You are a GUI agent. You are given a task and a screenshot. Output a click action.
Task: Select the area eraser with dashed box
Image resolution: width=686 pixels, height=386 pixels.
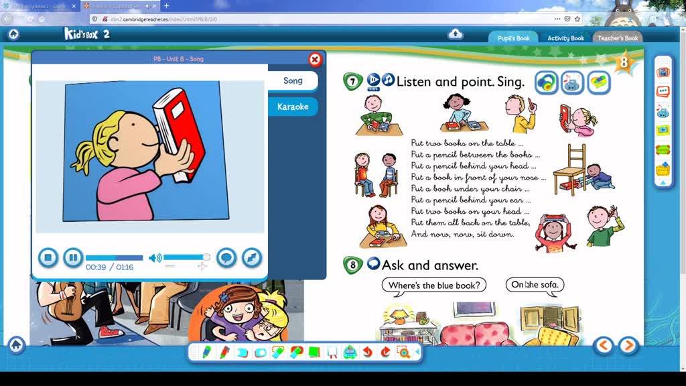(x=278, y=352)
